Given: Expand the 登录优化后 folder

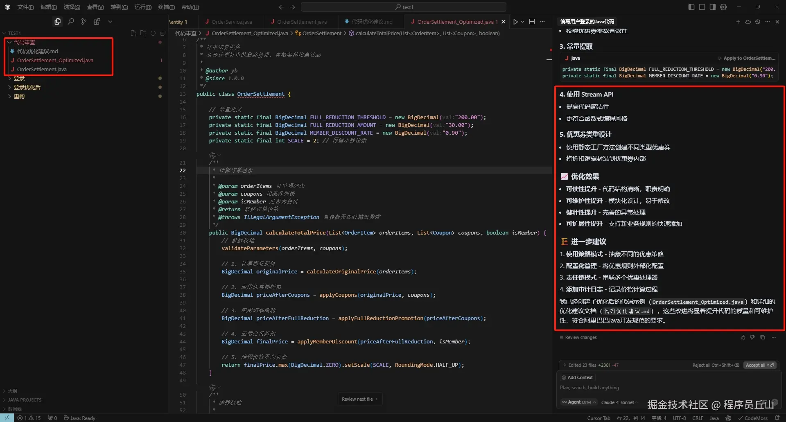Looking at the screenshot, I should click(x=27, y=87).
